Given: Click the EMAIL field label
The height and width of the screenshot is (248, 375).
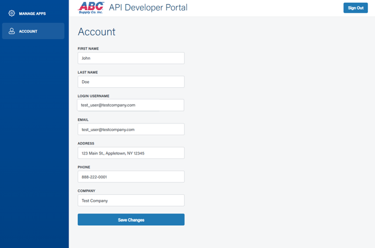Looking at the screenshot, I should (83, 120).
